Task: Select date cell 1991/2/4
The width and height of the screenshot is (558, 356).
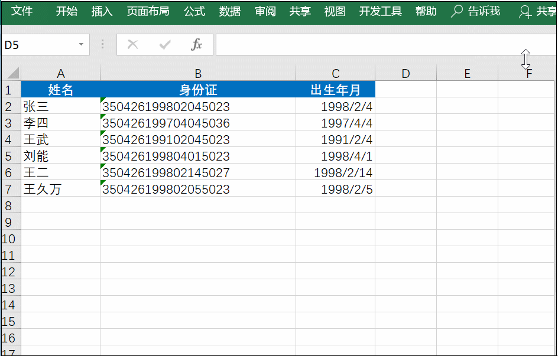Action: pos(335,139)
